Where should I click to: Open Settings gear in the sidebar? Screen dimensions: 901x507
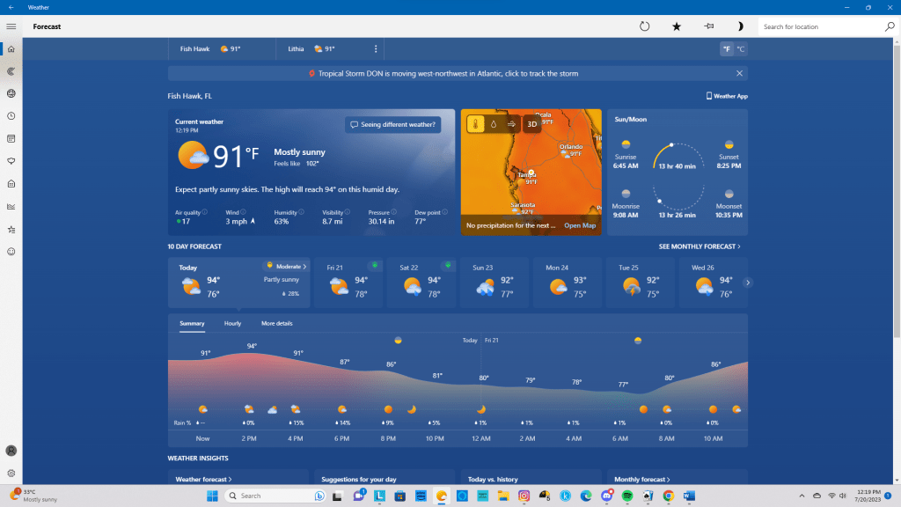(11, 473)
